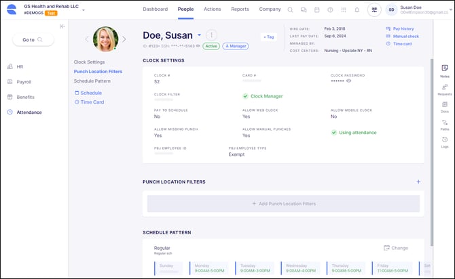Viewport: 455px width, 279px height.
Task: Open the Logs panel icon
Action: [x=445, y=139]
